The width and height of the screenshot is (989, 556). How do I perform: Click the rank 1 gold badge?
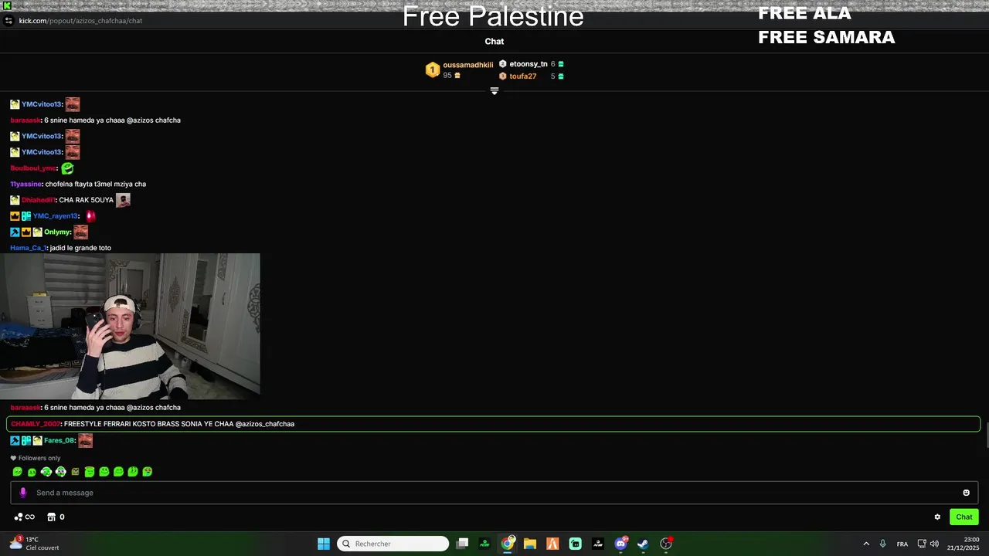point(433,70)
